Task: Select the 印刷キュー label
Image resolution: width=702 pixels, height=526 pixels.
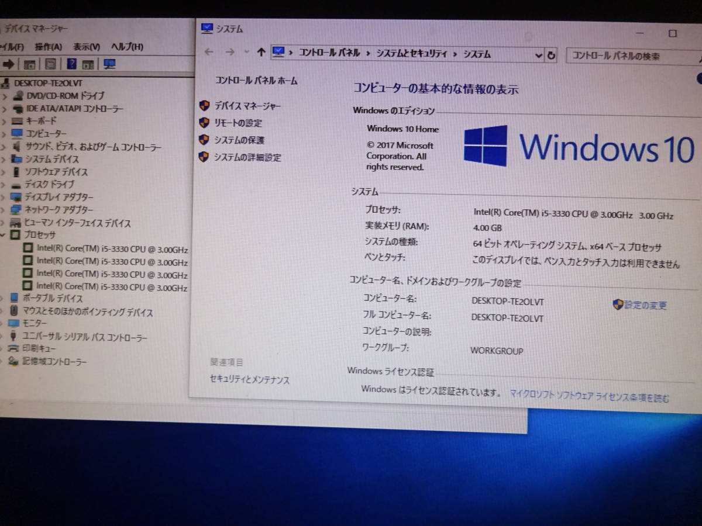Action: [39, 349]
